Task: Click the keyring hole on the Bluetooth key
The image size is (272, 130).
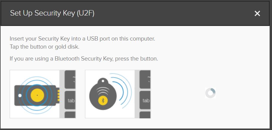Action: 103,81
